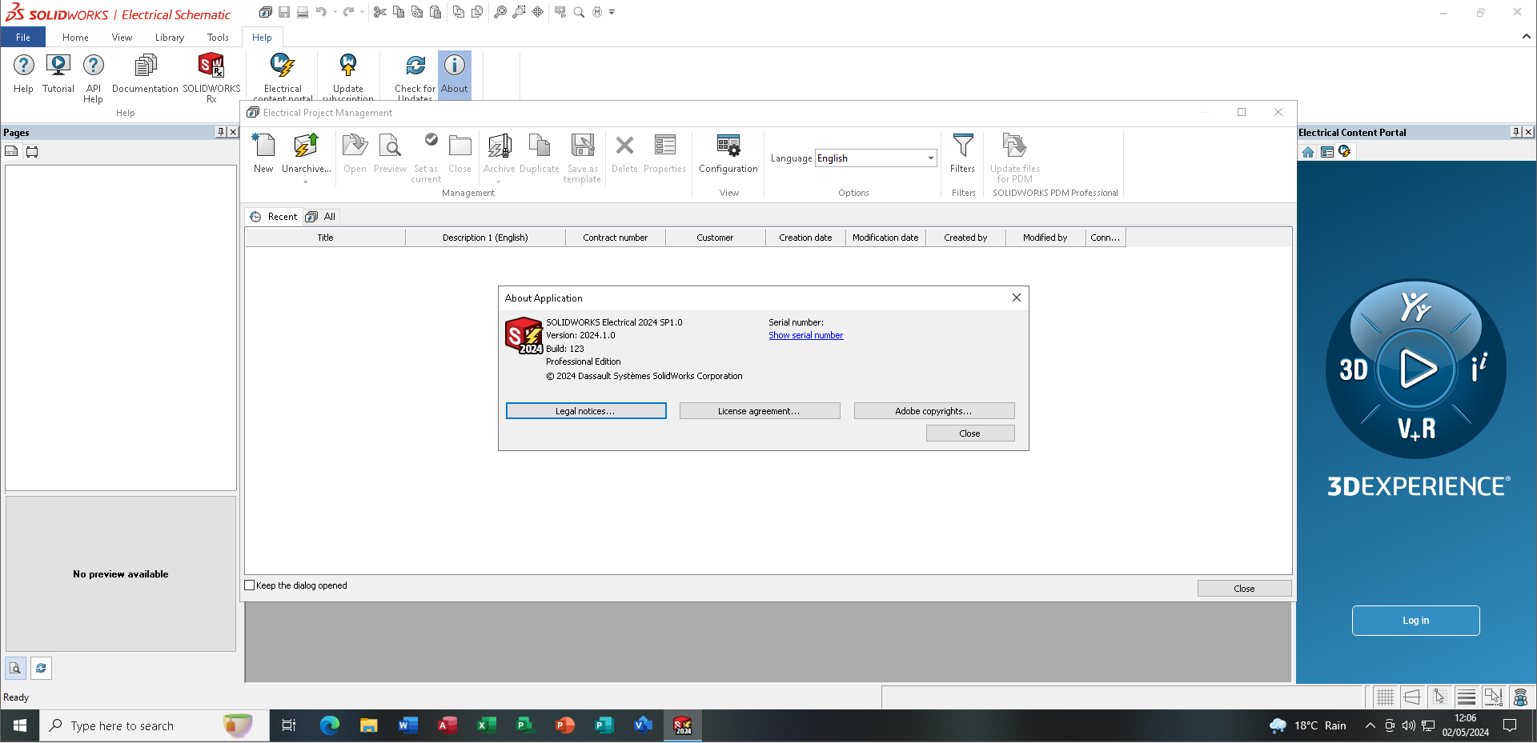Click the Save as template icon
Image resolution: width=1537 pixels, height=743 pixels.
(583, 146)
